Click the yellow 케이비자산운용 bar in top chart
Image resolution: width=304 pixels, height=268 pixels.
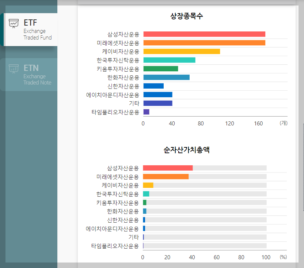pyautogui.click(x=181, y=52)
